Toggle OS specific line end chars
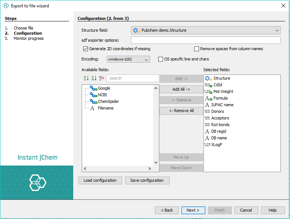 (161, 59)
